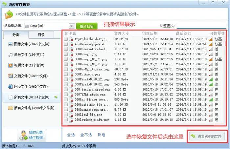Sort by 创建日期 column header
This screenshot has width=230, height=149.
coord(150,33)
